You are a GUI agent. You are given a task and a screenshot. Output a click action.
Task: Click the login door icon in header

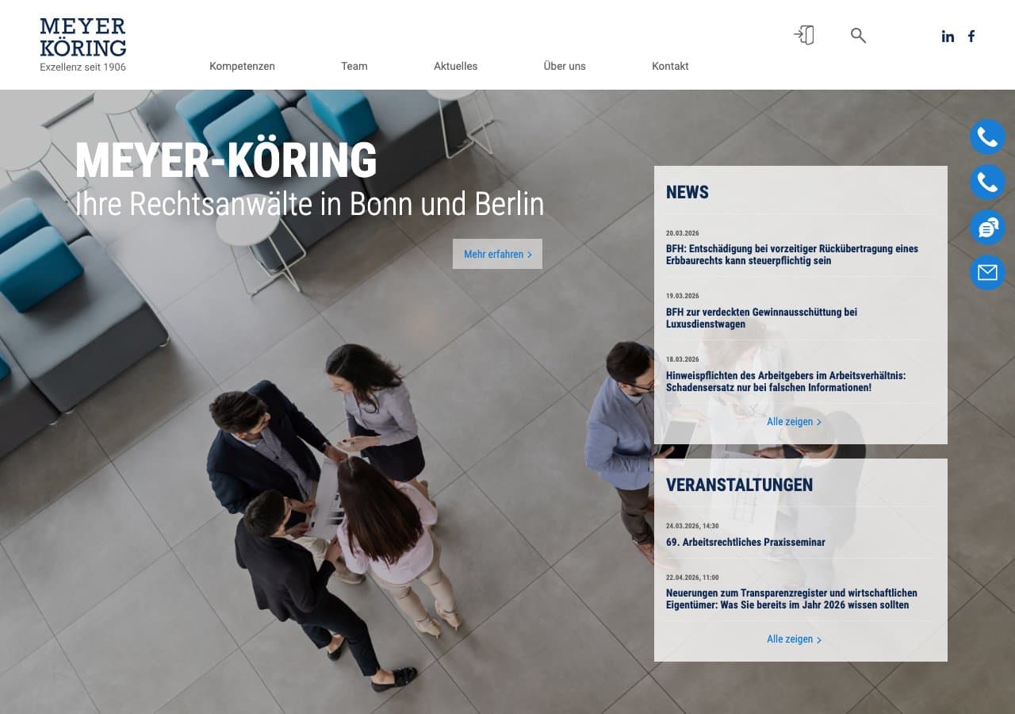tap(804, 35)
